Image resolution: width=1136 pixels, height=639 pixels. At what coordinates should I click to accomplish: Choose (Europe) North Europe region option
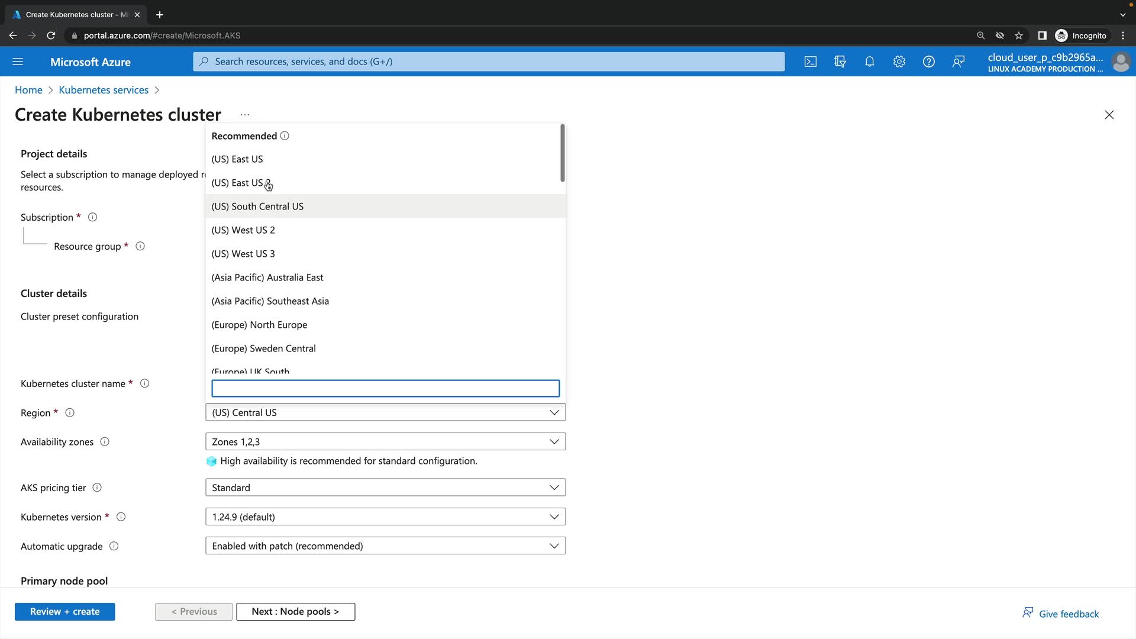point(259,325)
